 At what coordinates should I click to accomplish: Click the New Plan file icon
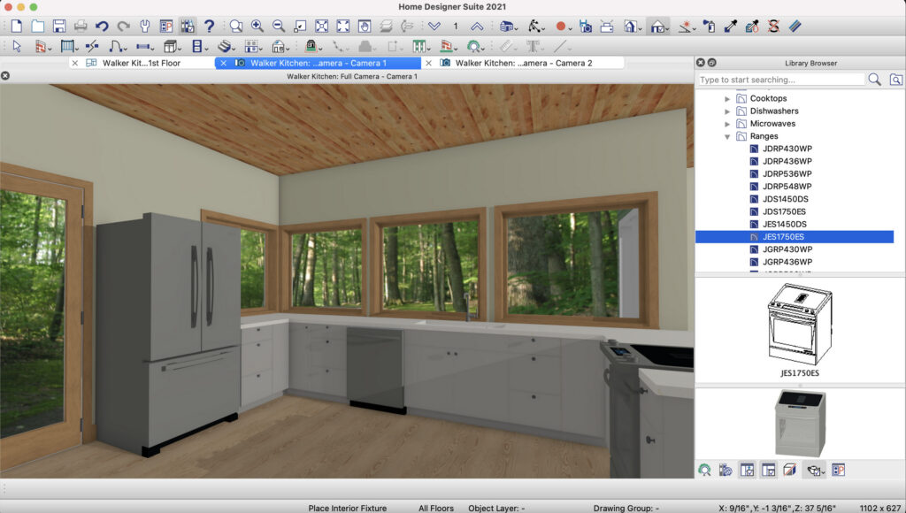tap(19, 25)
